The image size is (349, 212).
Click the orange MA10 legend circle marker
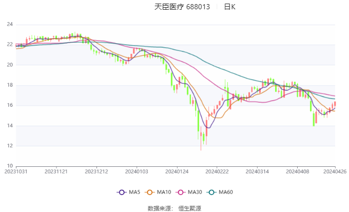coord(151,192)
